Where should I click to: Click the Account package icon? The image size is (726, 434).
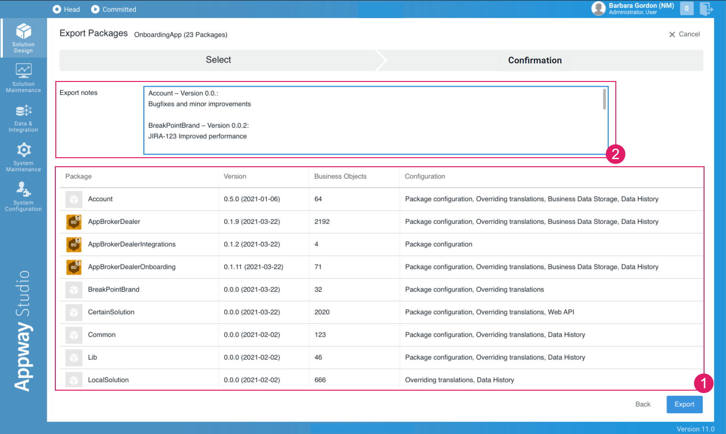pos(74,199)
